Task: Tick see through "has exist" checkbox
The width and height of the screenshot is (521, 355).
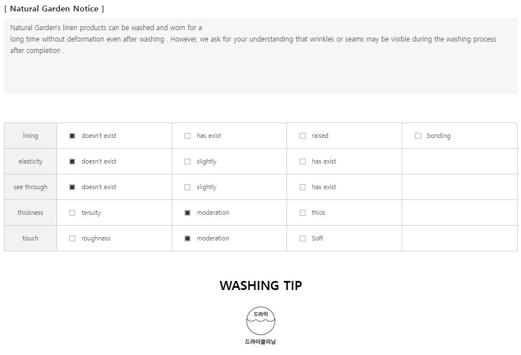Action: point(302,187)
